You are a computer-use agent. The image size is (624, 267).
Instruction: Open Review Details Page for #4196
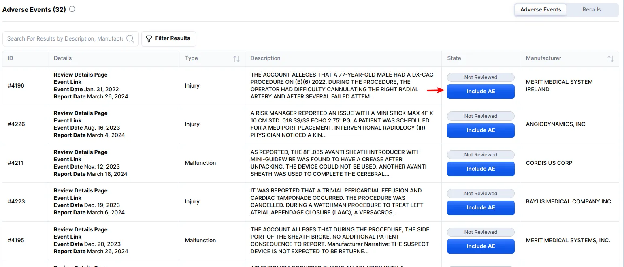[81, 75]
